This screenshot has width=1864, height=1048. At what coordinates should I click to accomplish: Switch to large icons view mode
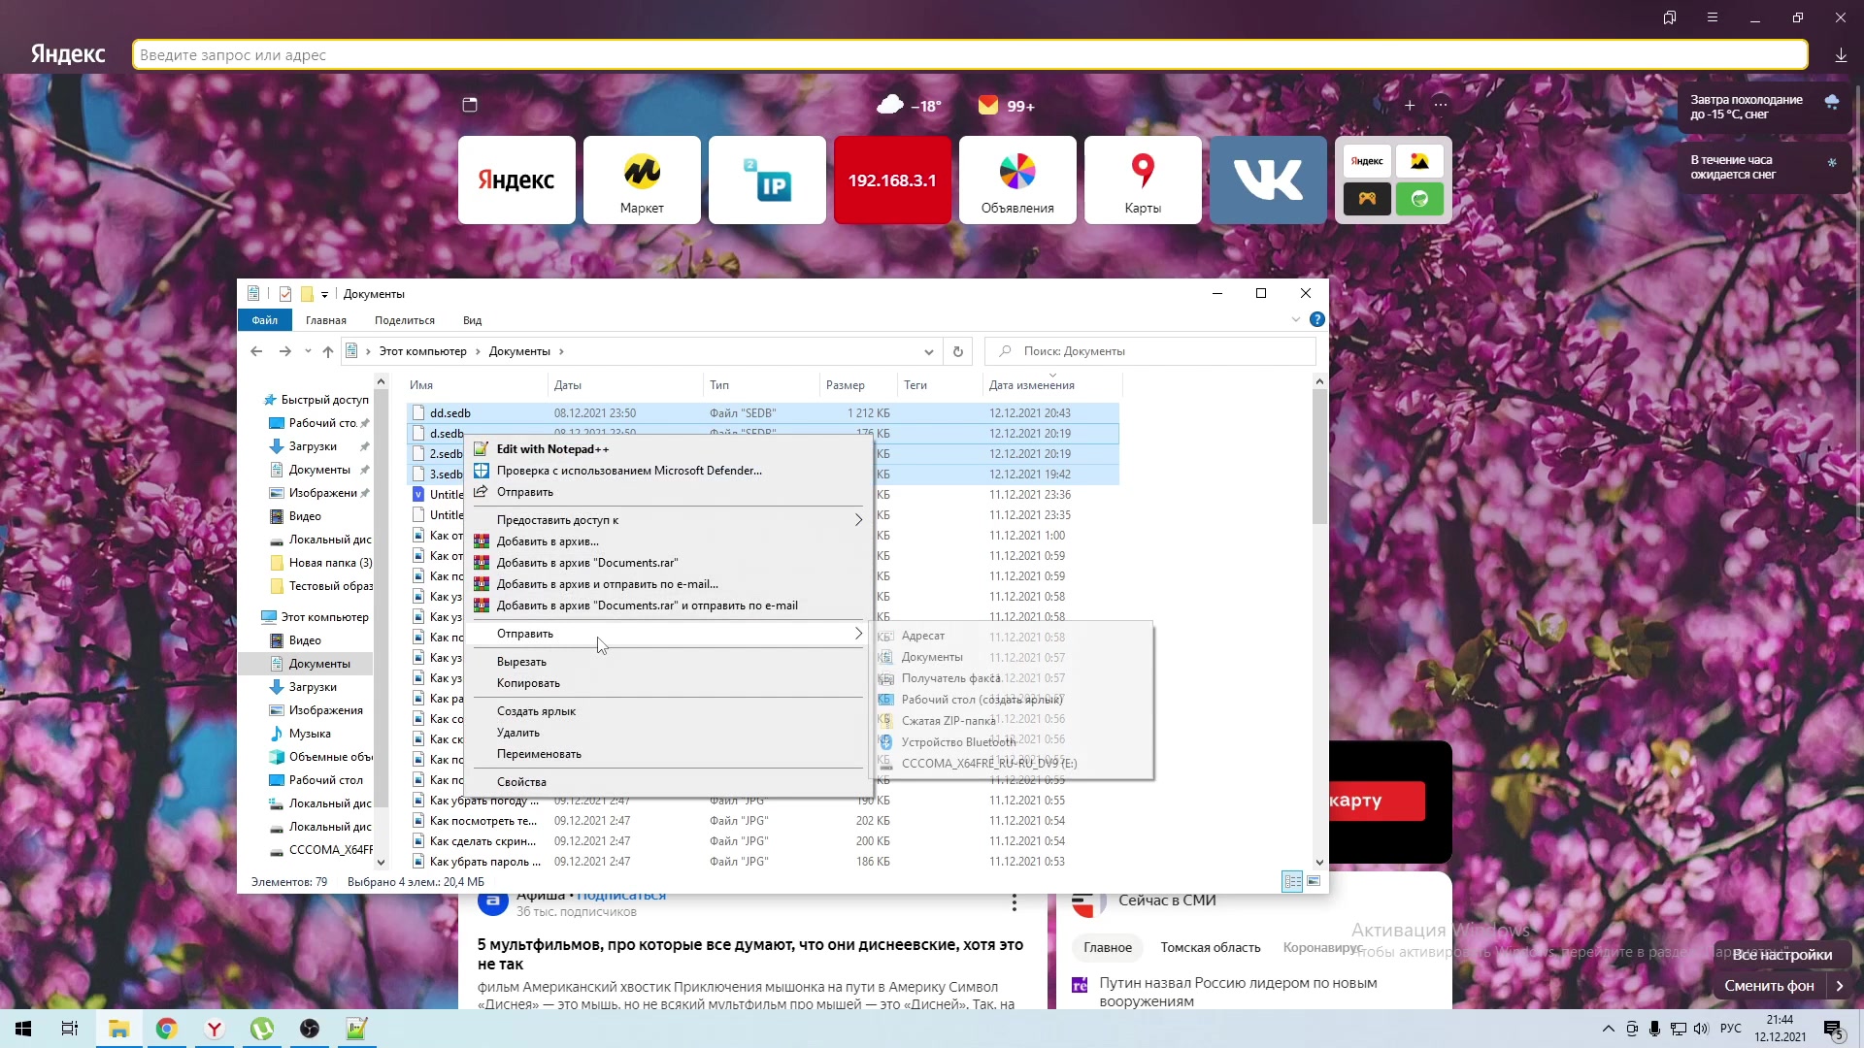1314,881
